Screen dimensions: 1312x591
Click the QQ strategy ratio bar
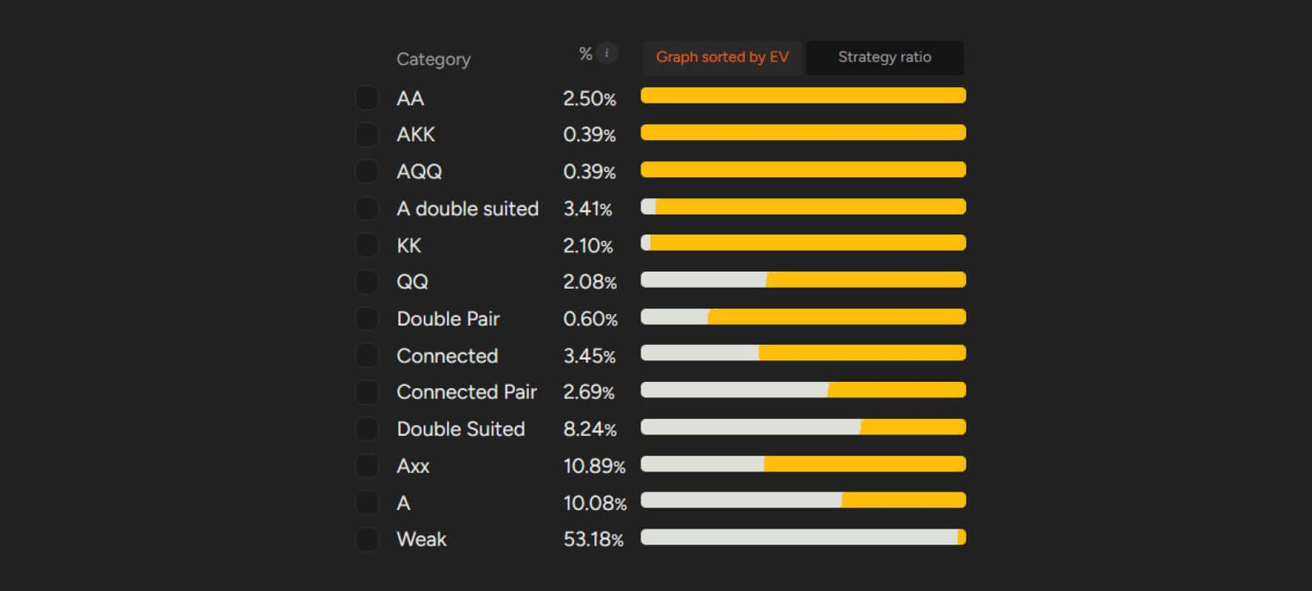coord(803,280)
